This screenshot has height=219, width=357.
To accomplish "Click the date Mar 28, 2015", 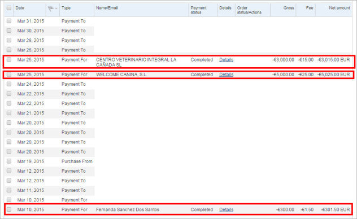I will click(x=31, y=40).
